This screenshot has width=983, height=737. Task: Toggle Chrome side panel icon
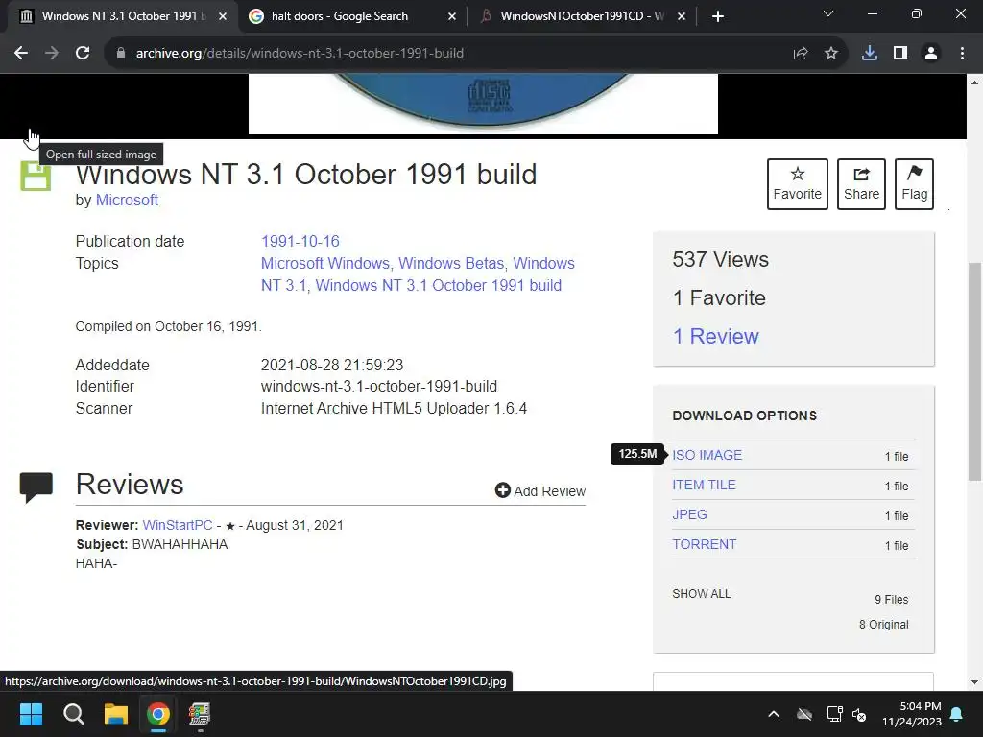[900, 54]
